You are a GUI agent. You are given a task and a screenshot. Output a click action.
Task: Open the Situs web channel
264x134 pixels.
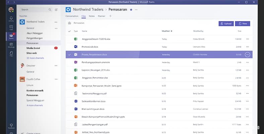point(31,53)
